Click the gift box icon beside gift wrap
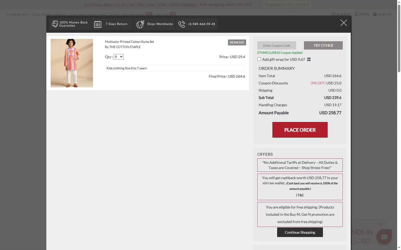Viewport: 401px width, 250px height. tap(309, 59)
